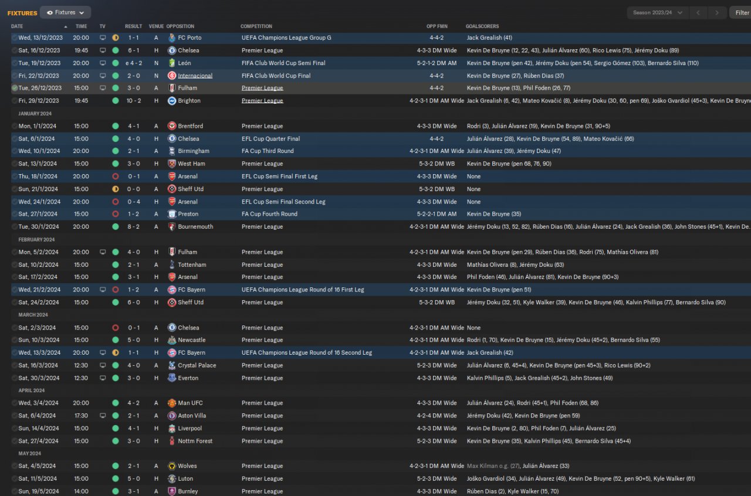Image resolution: width=751 pixels, height=496 pixels.
Task: Click the Luton club badge
Action: click(x=172, y=478)
